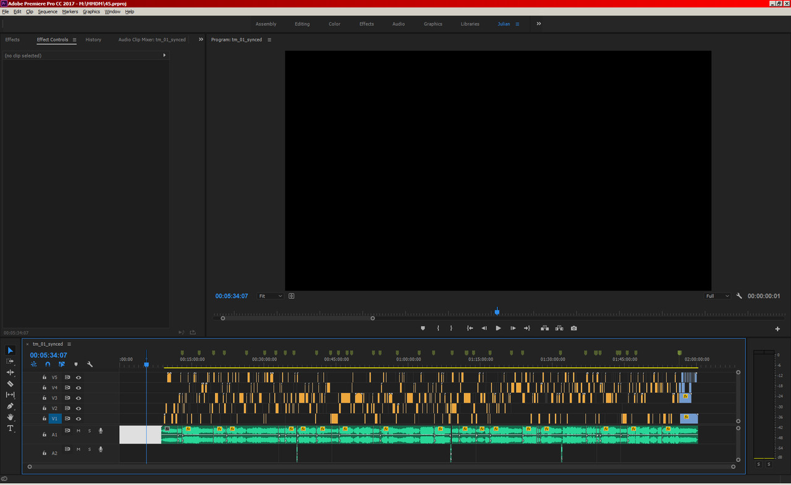Open Program monitor panel menu
Screen dimensions: 791x485
pyautogui.click(x=269, y=40)
